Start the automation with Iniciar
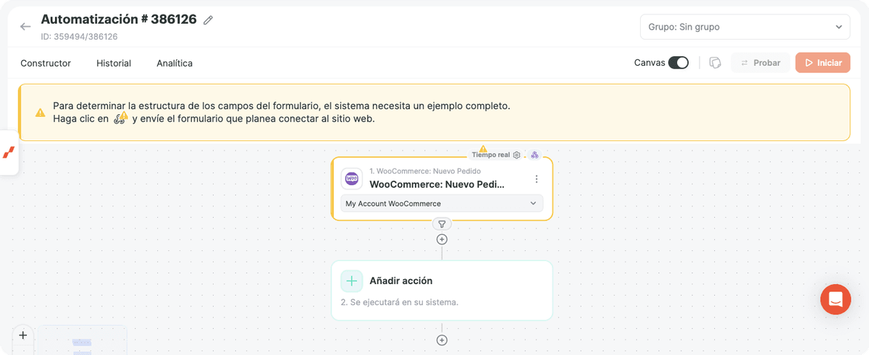 [x=822, y=63]
